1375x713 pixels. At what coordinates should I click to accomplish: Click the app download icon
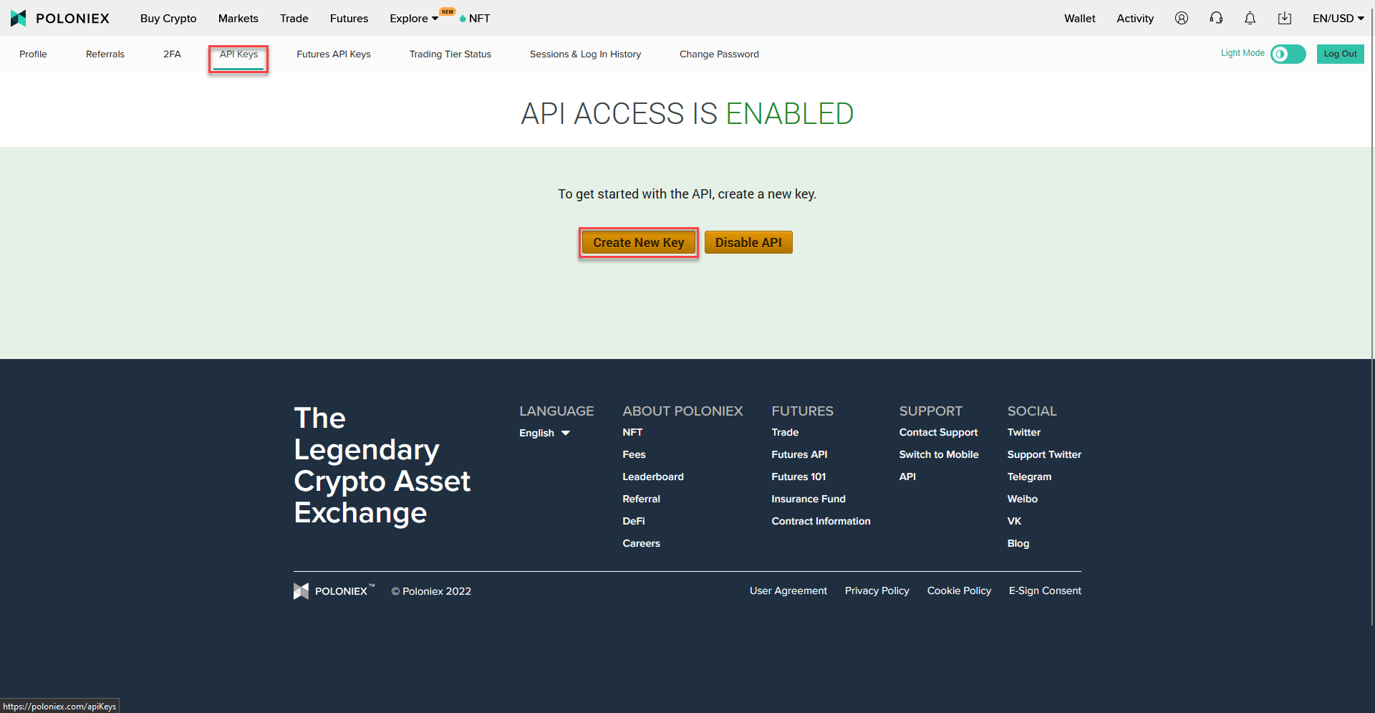(x=1284, y=18)
